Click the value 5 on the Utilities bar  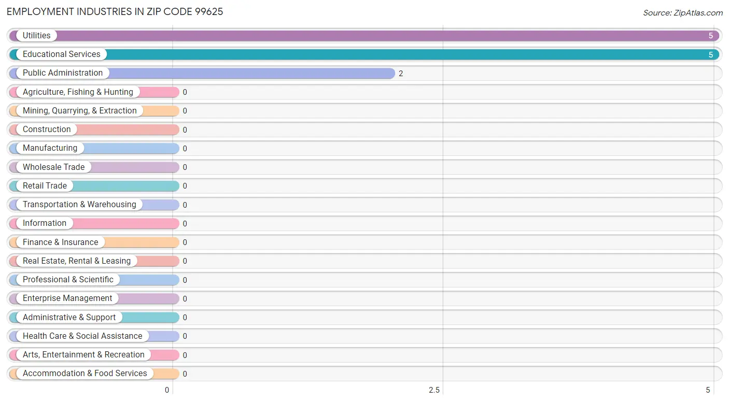(x=711, y=36)
